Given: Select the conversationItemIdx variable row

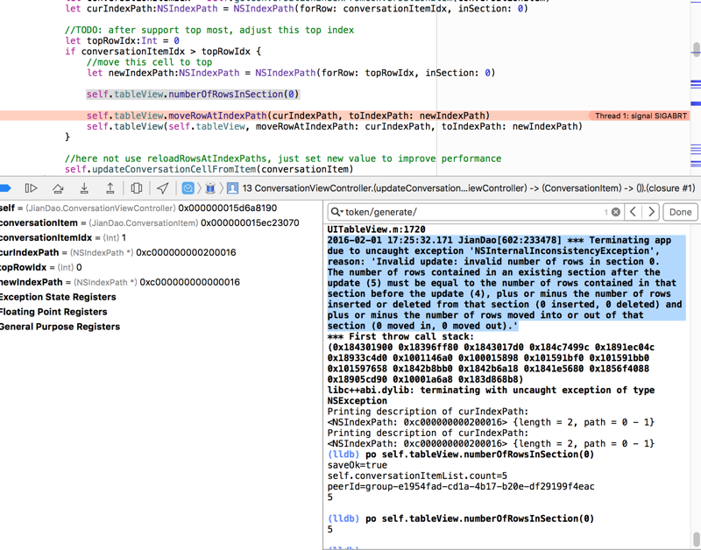Looking at the screenshot, I should pyautogui.click(x=63, y=237).
